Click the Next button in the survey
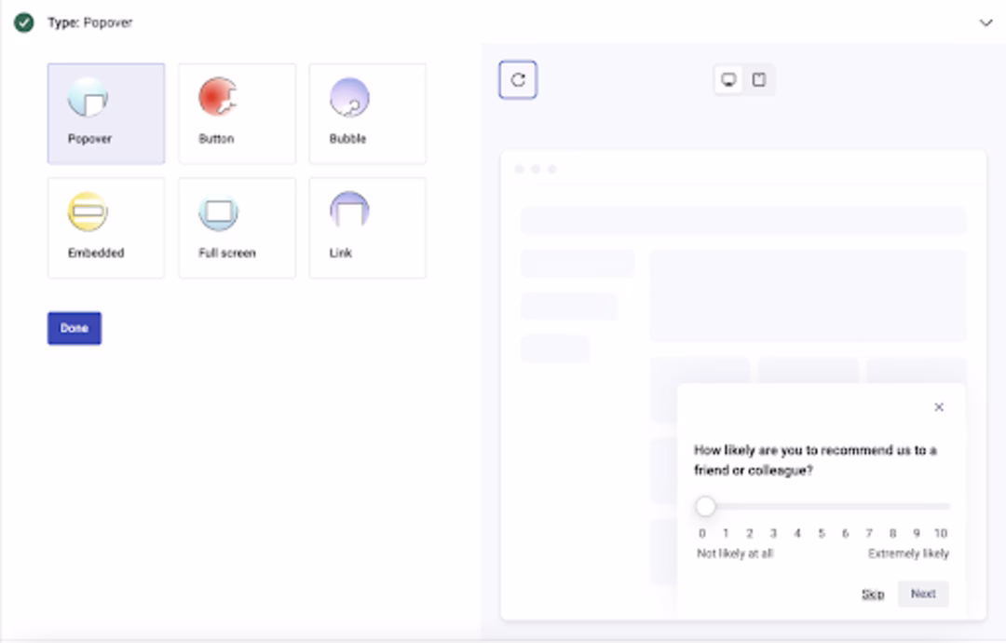Viewport: 1006px width, 643px height. [923, 594]
